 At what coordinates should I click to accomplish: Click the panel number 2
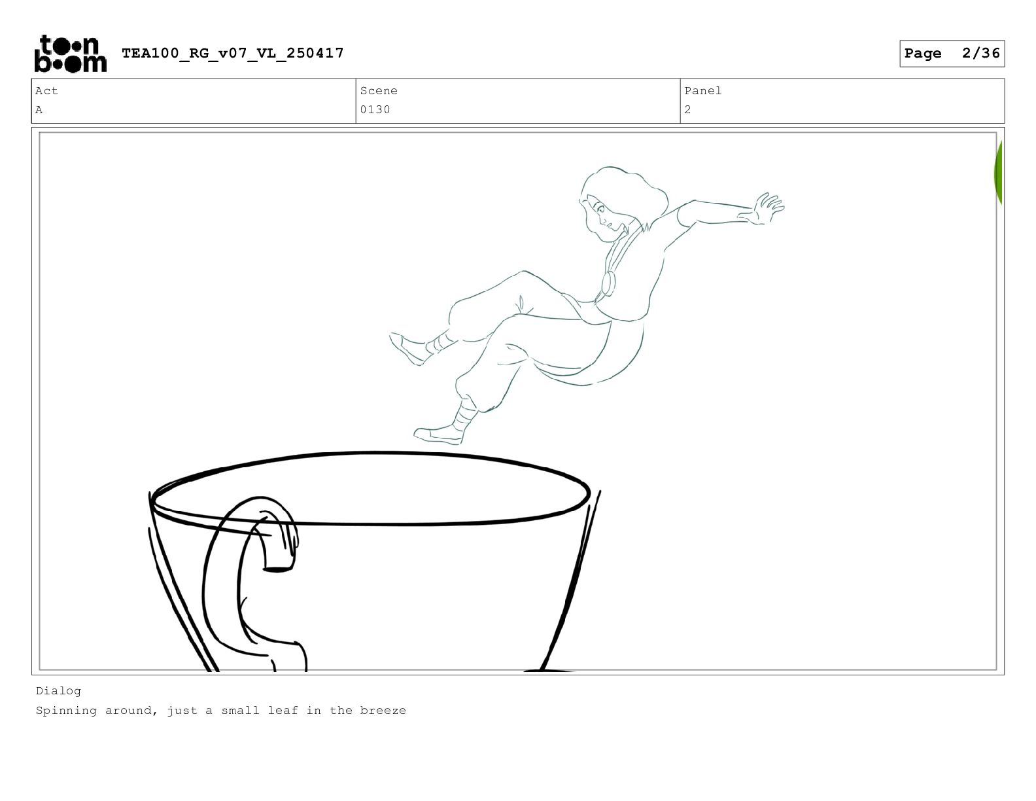pos(687,110)
